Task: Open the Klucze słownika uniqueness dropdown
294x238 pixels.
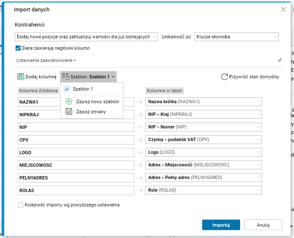Action: (236, 37)
